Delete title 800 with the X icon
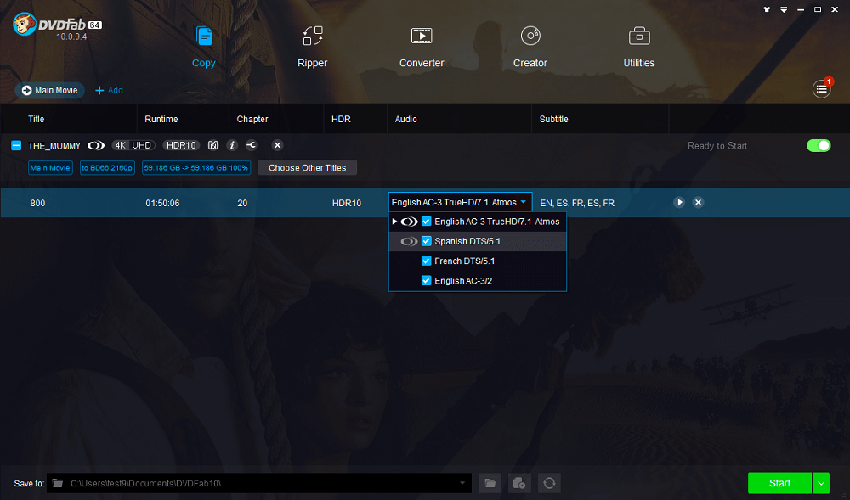 698,202
